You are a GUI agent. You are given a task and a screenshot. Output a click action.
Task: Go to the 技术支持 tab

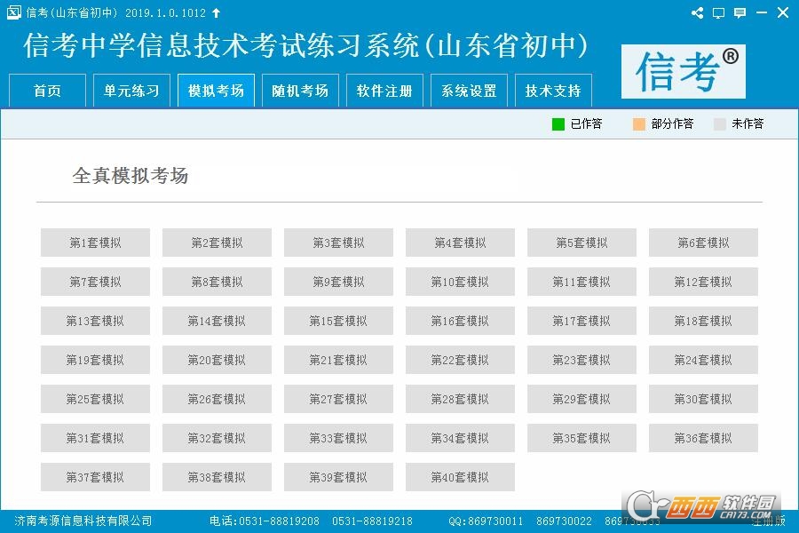point(553,91)
